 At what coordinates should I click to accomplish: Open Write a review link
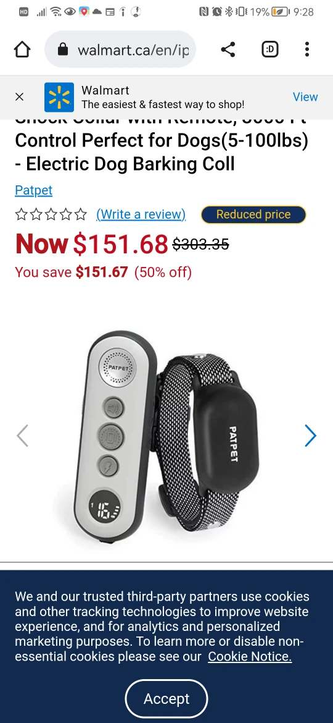141,214
